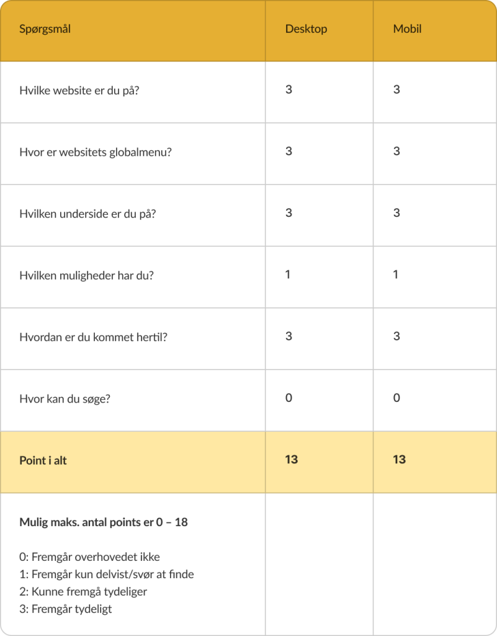The width and height of the screenshot is (497, 636).
Task: Click Mobil score for "Hvor er websitets globalmenu?"
Action: coord(396,151)
